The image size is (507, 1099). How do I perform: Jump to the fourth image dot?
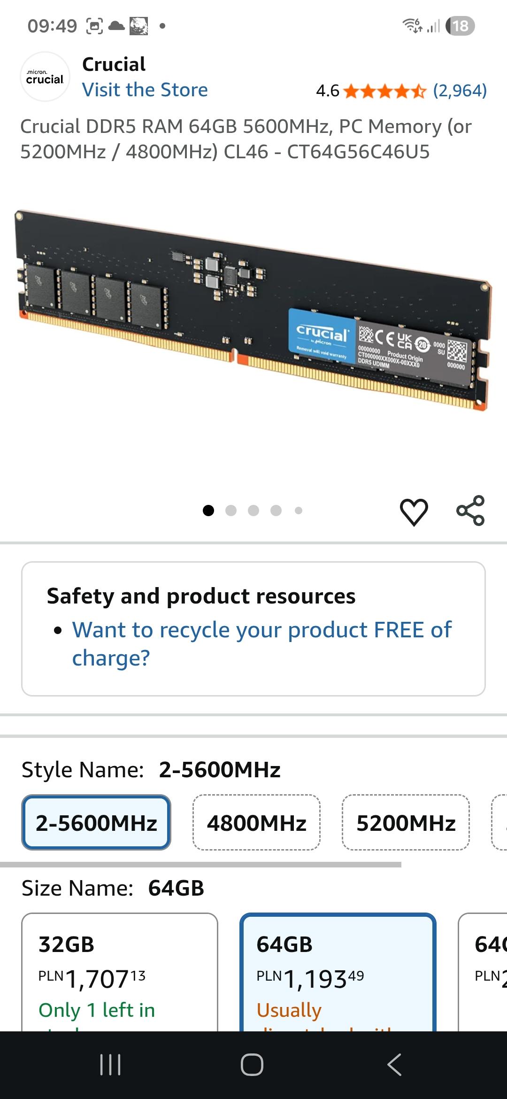276,511
